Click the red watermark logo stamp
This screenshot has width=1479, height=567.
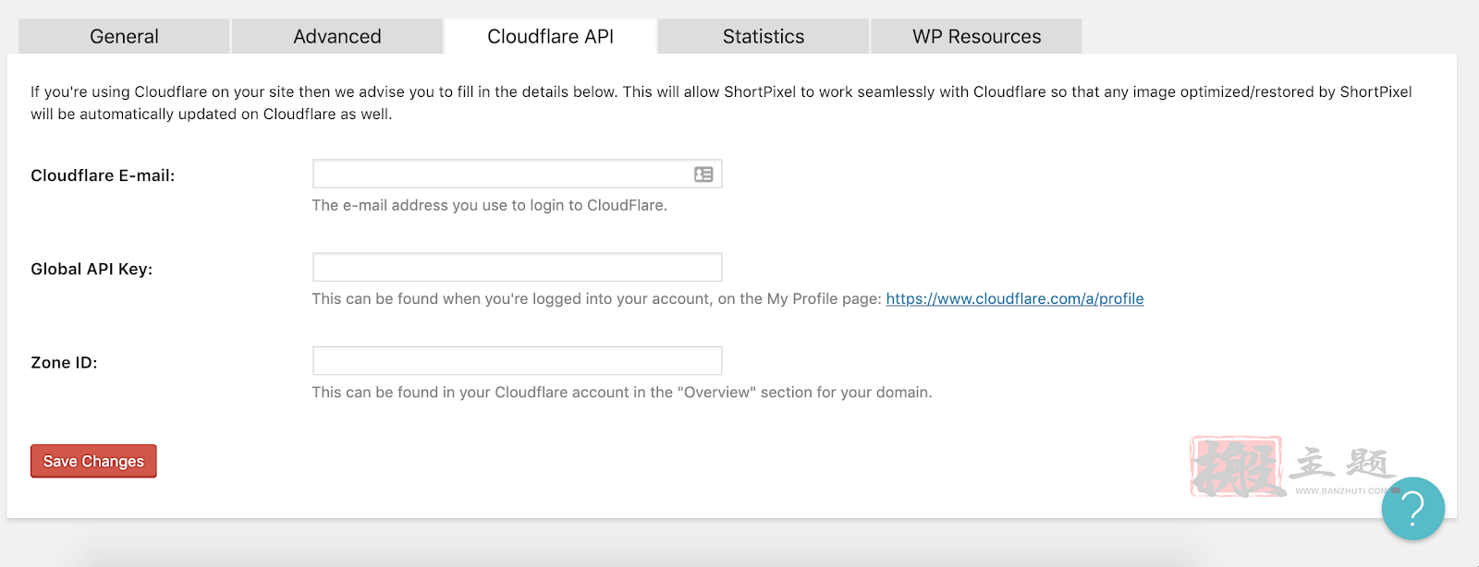pyautogui.click(x=1237, y=466)
